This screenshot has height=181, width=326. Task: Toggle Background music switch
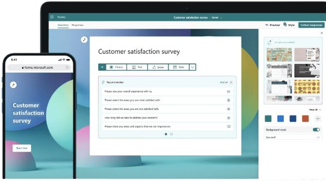(316, 130)
